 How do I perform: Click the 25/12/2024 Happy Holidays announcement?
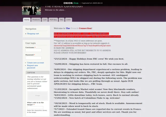(x=89, y=59)
